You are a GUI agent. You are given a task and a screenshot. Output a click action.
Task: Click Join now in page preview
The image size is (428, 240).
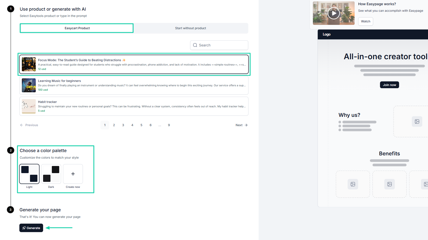coord(389,85)
